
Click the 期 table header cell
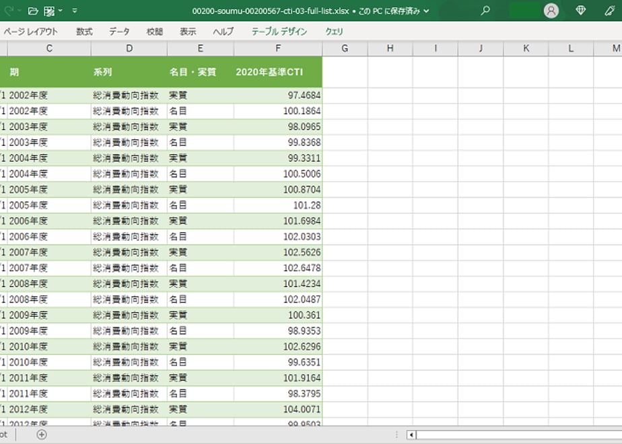(49, 72)
